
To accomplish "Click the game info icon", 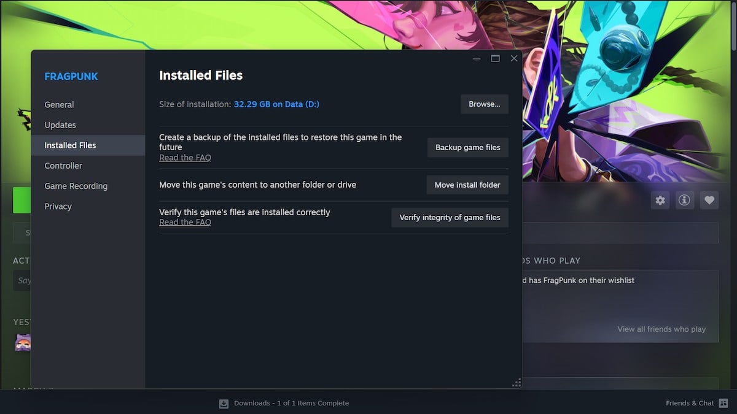I will tap(684, 200).
